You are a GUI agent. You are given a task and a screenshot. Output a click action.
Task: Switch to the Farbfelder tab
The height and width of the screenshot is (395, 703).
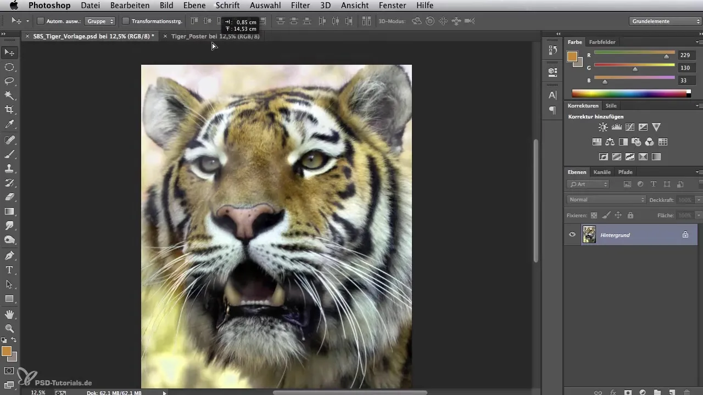[602, 42]
